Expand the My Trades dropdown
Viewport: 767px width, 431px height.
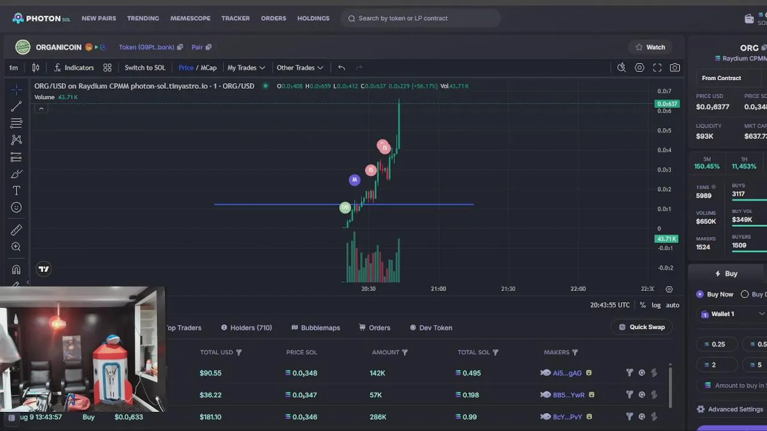click(x=246, y=68)
